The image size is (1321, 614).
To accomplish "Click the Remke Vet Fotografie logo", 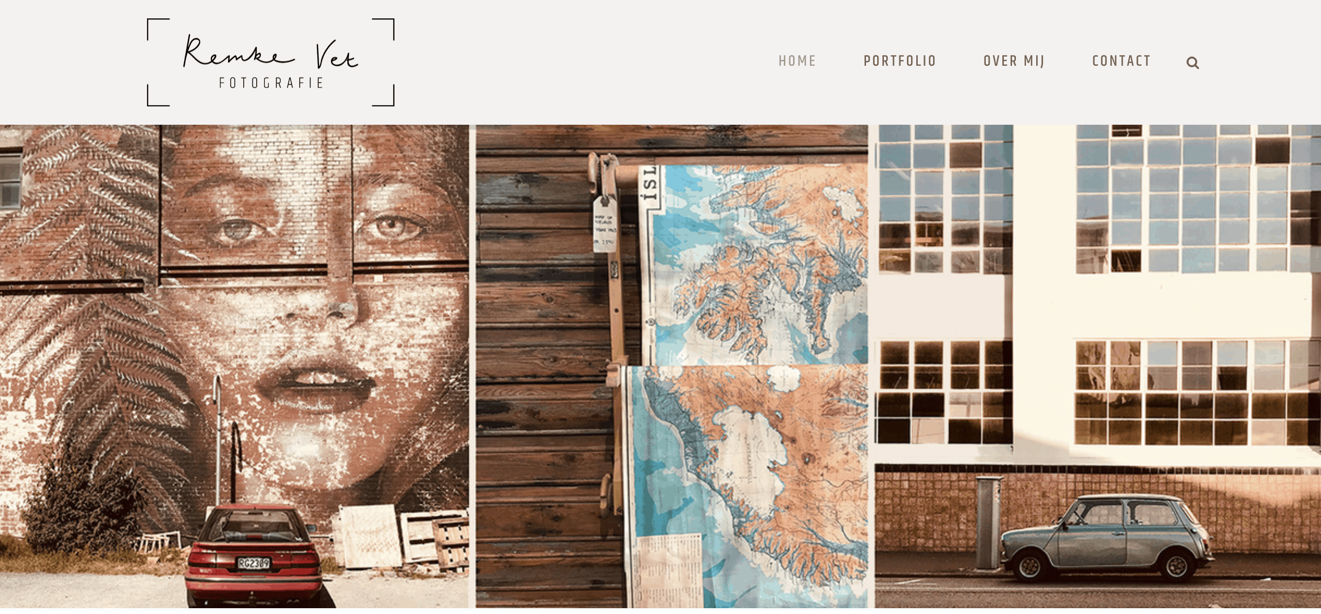I will coord(271,62).
